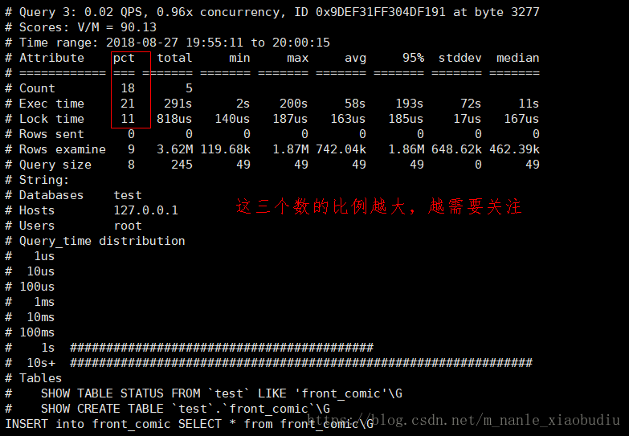Screen dimensions: 629x436
Task: Click the SHOW TABLE STATUS statement line
Action: click(x=222, y=393)
